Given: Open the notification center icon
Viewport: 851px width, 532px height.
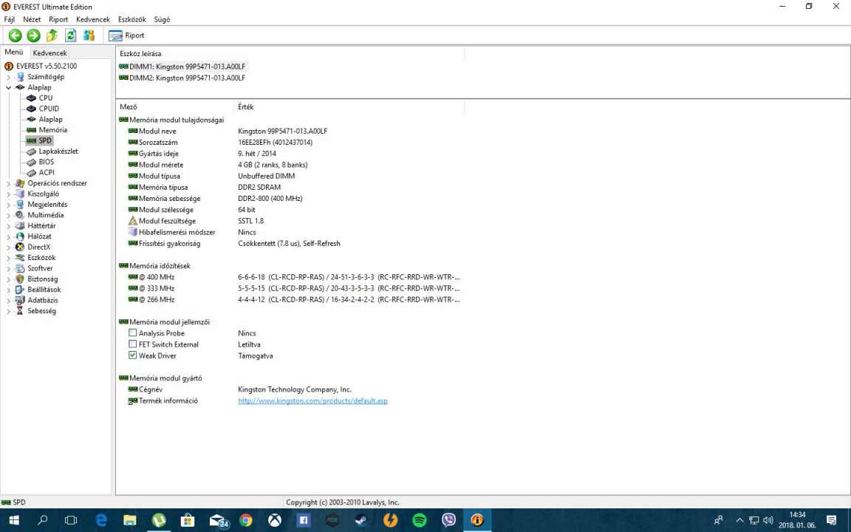Looking at the screenshot, I should tap(831, 521).
